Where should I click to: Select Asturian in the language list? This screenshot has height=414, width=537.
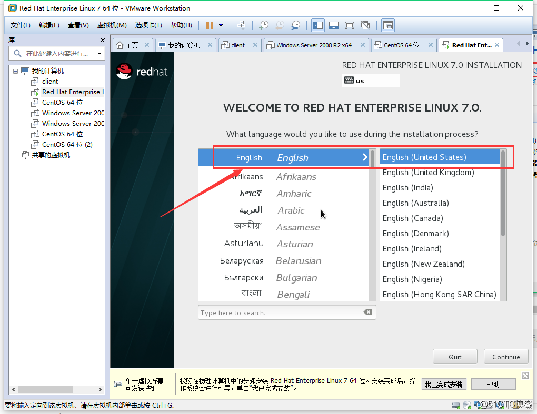pyautogui.click(x=284, y=244)
